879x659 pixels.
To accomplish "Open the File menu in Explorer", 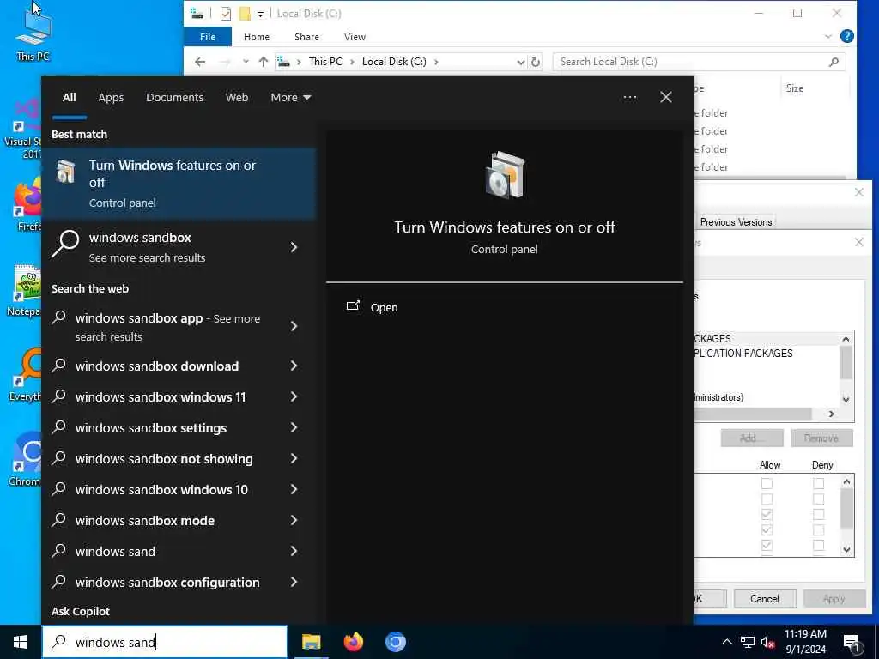I will (208, 36).
